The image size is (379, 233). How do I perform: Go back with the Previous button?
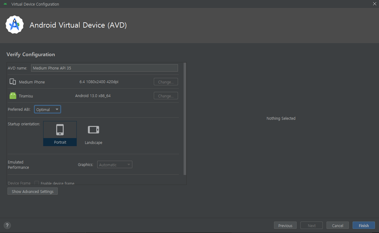pos(285,226)
